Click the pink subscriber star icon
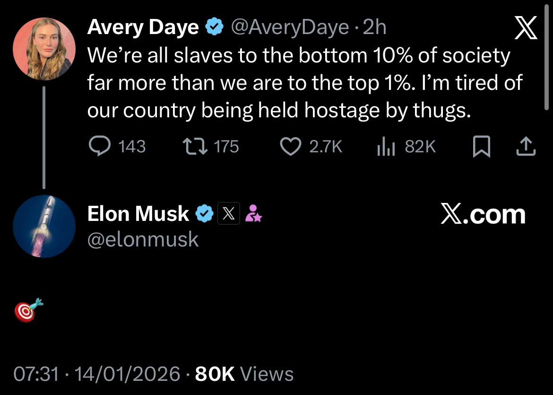This screenshot has width=553, height=395. click(253, 213)
